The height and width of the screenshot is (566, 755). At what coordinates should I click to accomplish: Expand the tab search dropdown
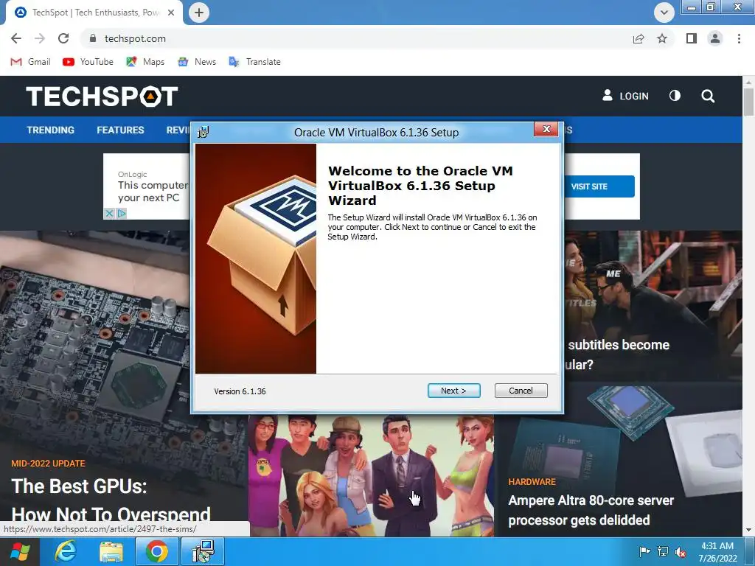pos(664,13)
